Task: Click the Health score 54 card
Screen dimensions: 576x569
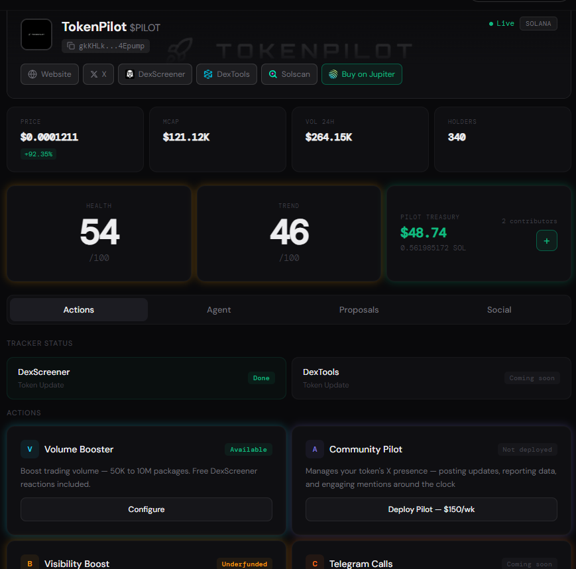Action: point(99,233)
